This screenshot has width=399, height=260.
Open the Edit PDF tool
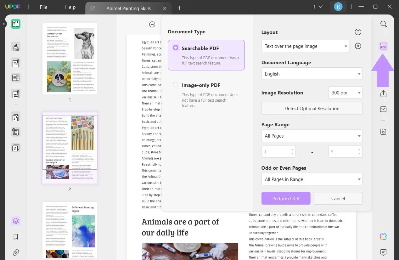(x=16, y=62)
